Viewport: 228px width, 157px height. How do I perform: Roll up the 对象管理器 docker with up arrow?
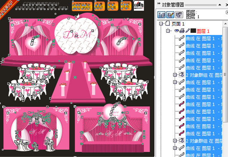click(220, 5)
